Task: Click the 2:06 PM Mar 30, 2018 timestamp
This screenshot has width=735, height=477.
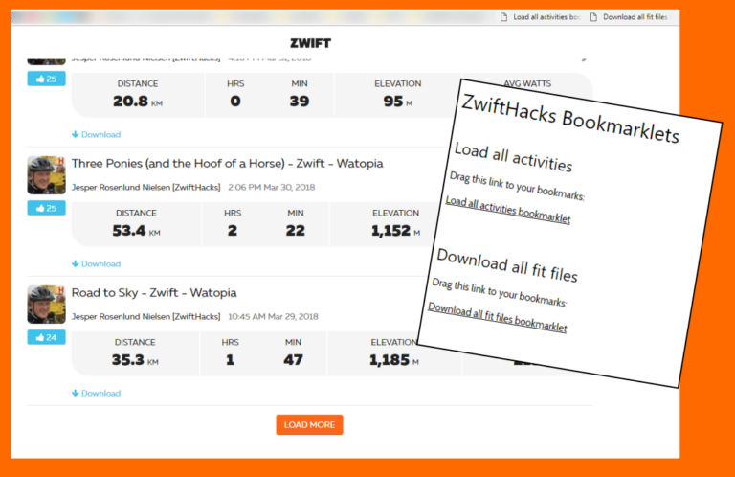Action: (x=272, y=187)
